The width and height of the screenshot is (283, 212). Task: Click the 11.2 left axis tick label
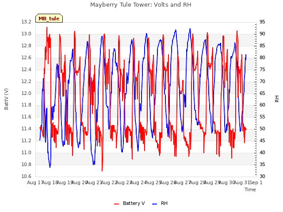point(27,140)
